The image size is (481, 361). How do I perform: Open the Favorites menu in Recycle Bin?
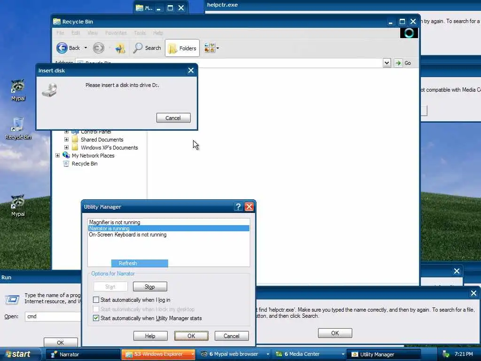click(x=116, y=33)
